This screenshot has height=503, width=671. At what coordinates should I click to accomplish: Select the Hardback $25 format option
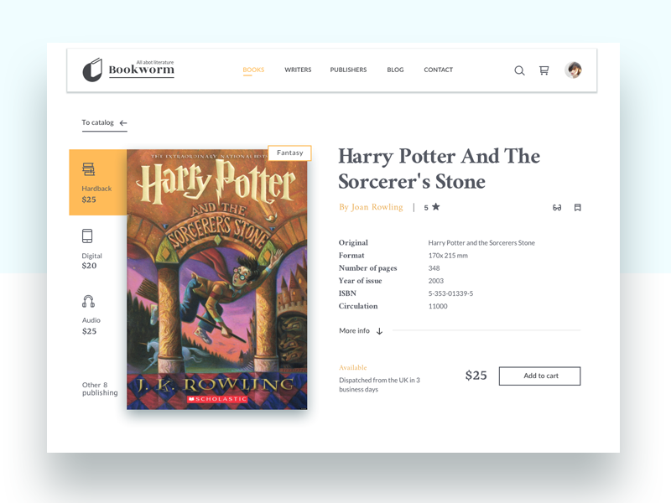(x=97, y=183)
